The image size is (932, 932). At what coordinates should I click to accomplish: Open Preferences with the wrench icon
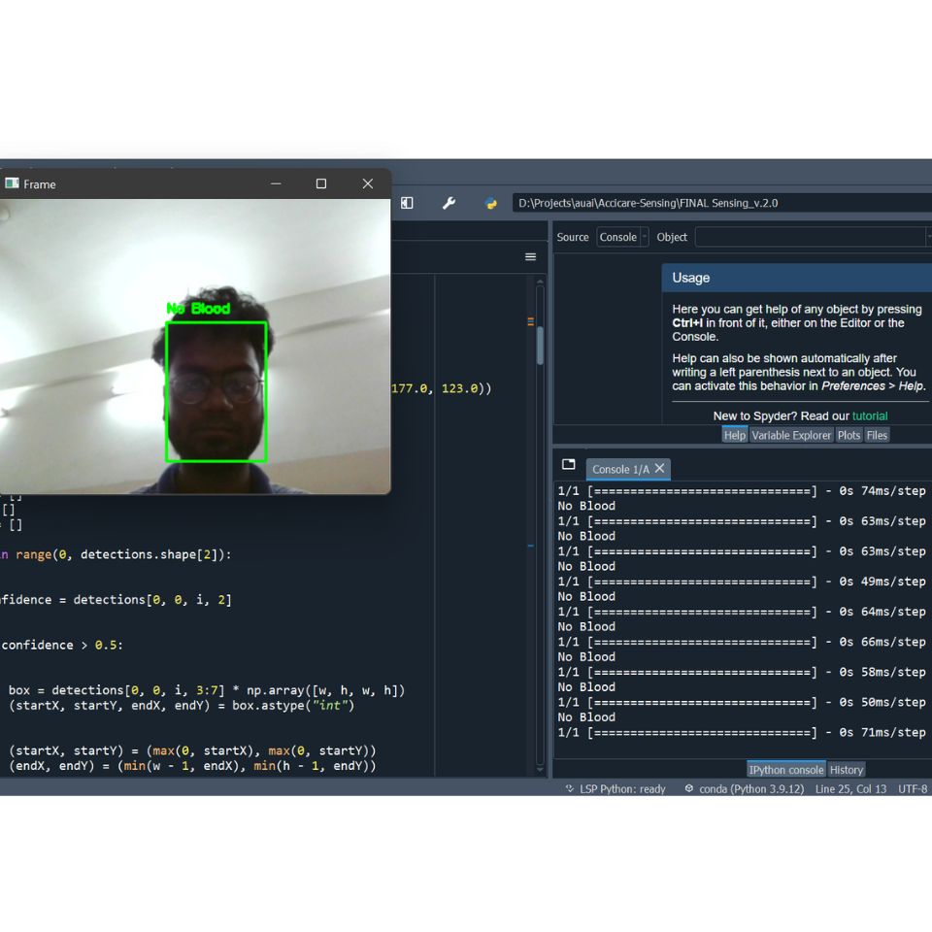pyautogui.click(x=449, y=203)
